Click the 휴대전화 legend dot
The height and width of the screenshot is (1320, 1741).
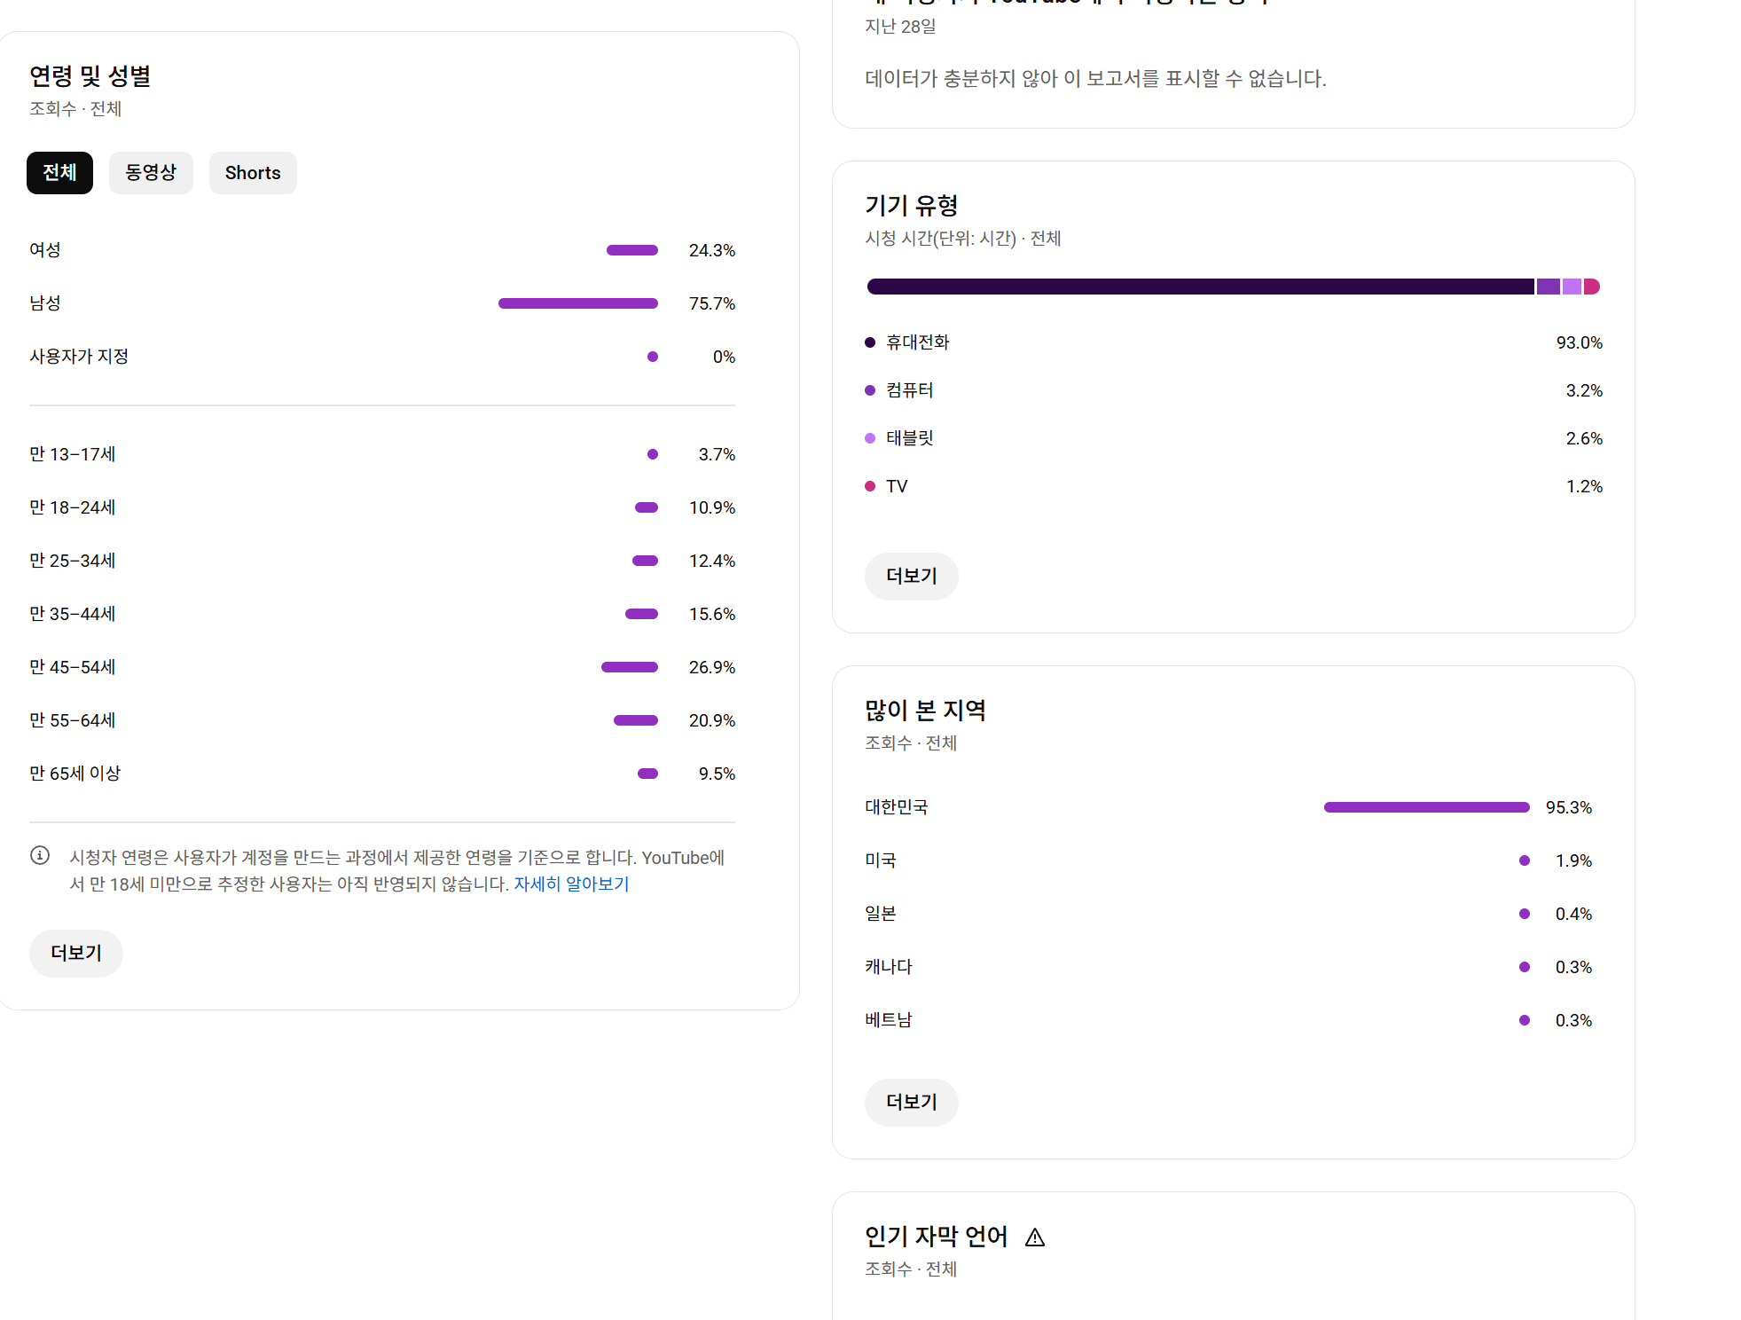point(870,342)
